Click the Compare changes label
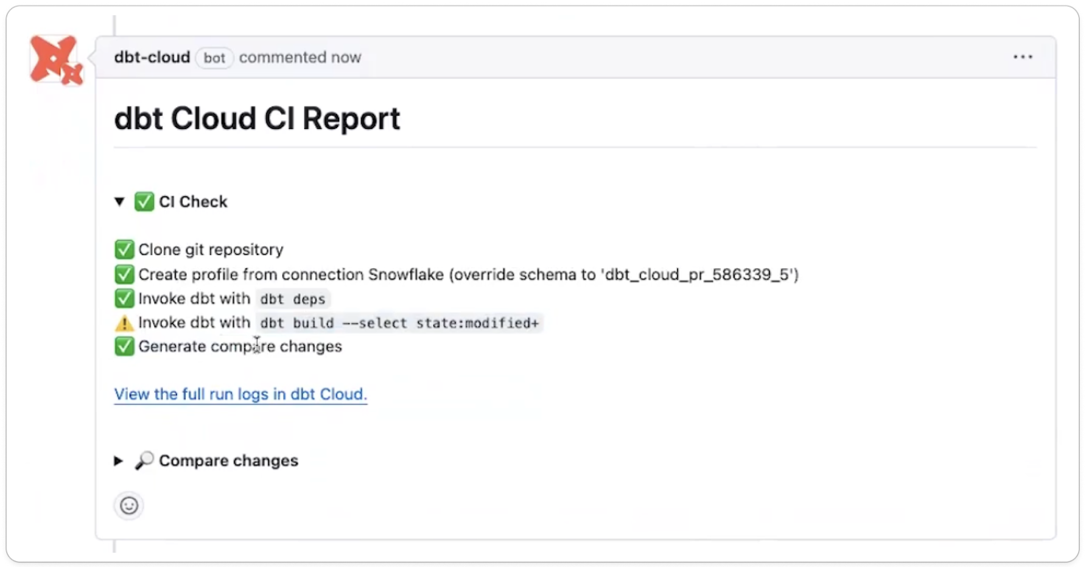Screen dimensions: 1086x567 228,461
